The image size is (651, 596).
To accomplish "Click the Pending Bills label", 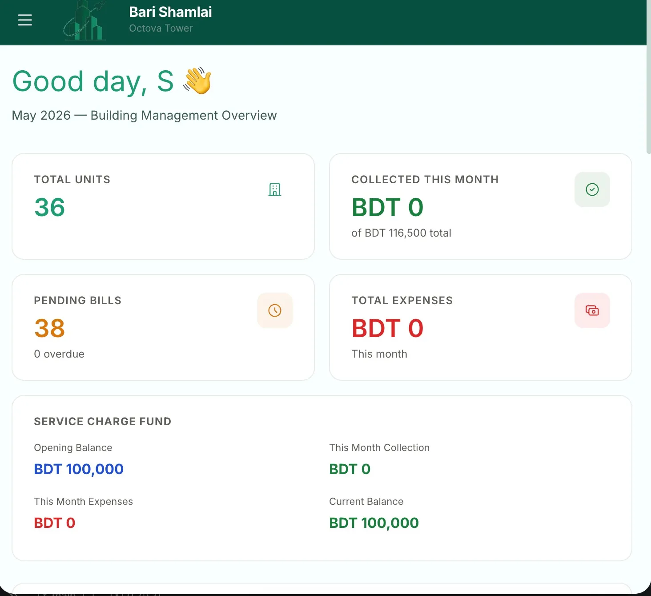I will pos(78,300).
